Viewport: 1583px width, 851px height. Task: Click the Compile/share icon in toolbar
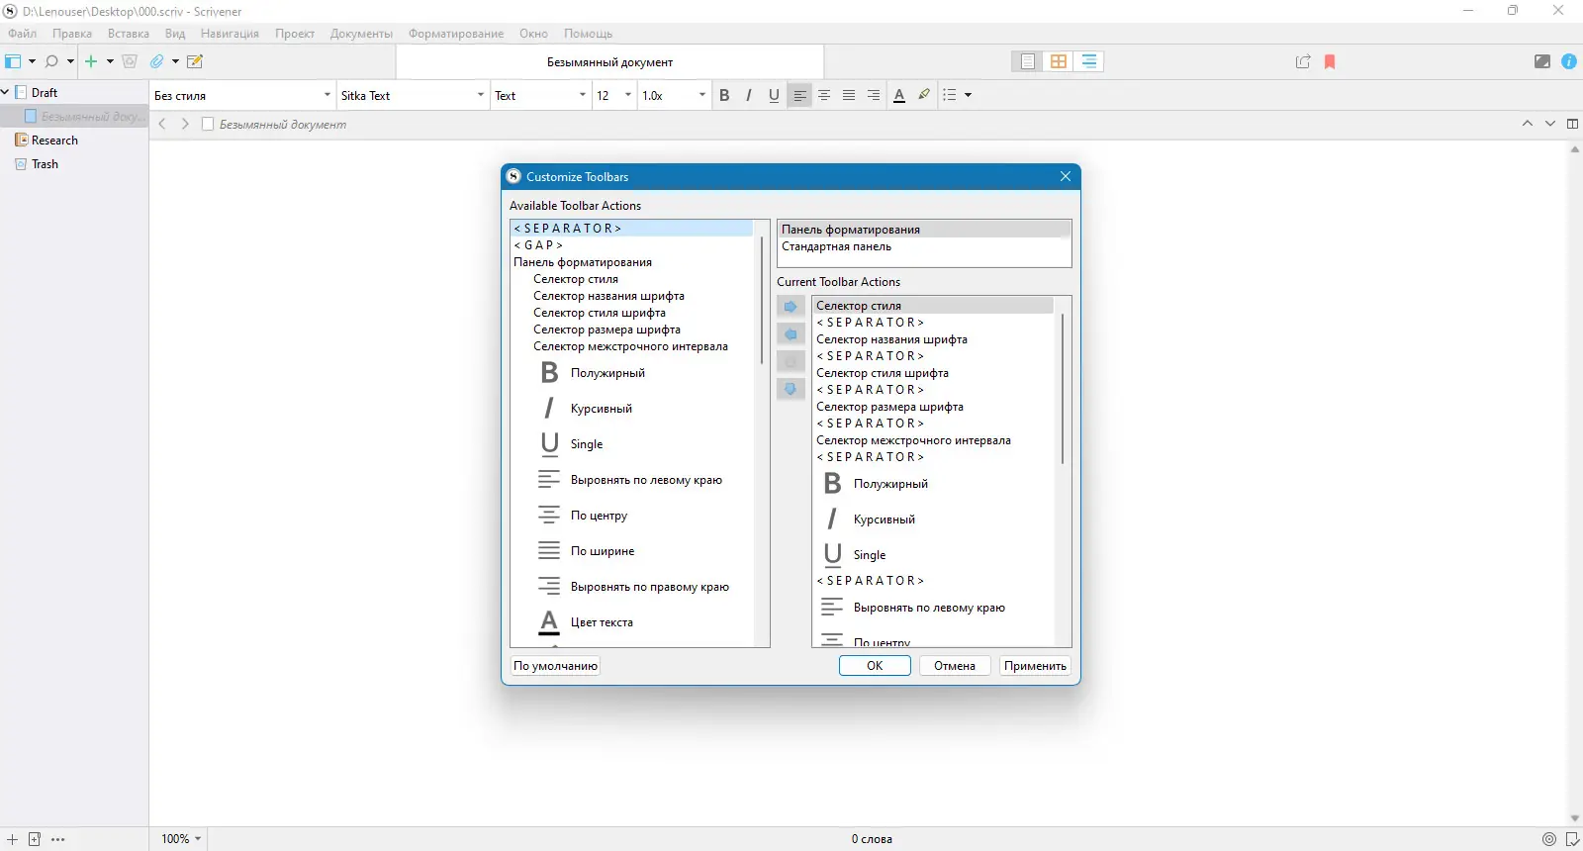click(x=1303, y=61)
